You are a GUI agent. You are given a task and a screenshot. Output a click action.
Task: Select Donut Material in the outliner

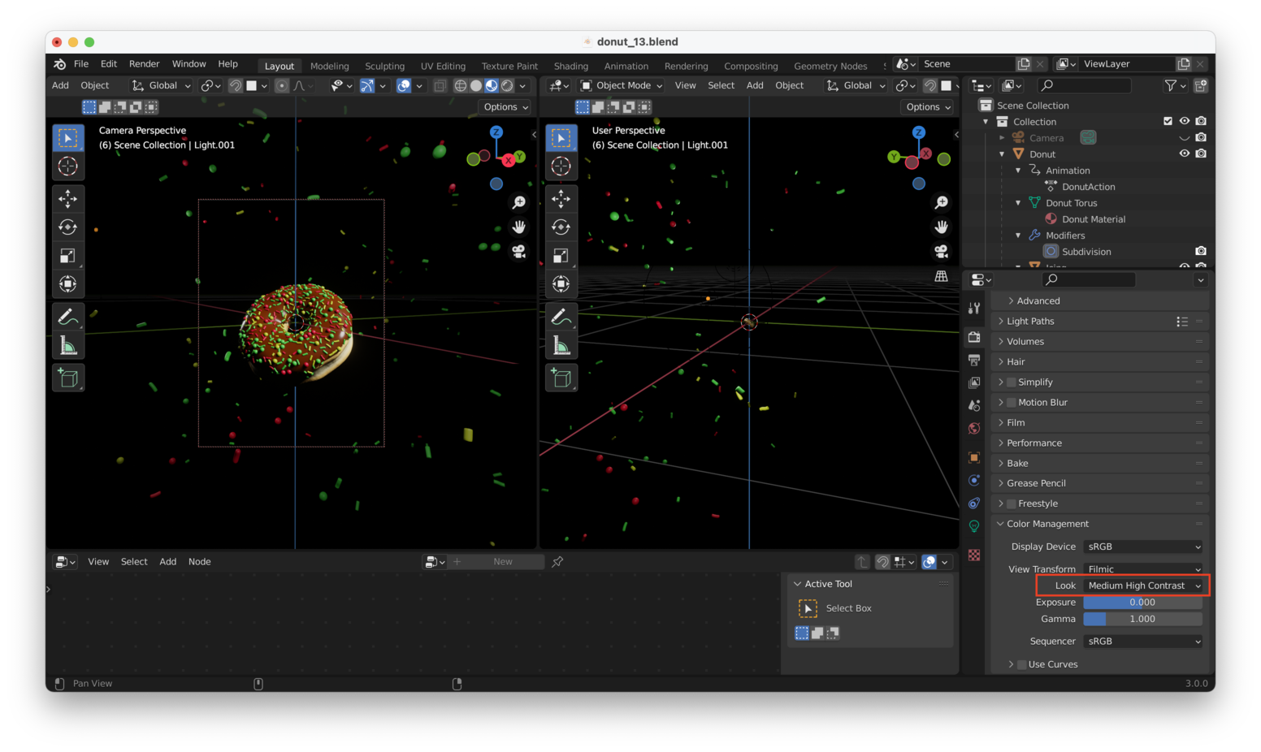point(1093,219)
